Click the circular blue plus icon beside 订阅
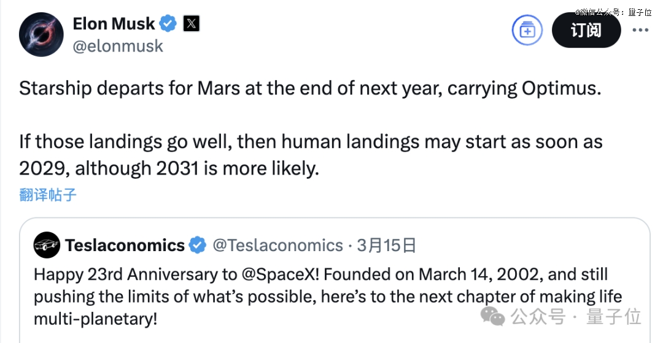 coord(527,31)
